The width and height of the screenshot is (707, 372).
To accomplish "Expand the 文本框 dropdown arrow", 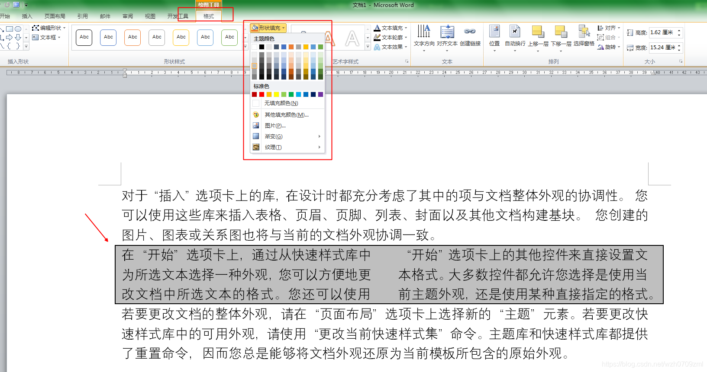I will 59,37.
